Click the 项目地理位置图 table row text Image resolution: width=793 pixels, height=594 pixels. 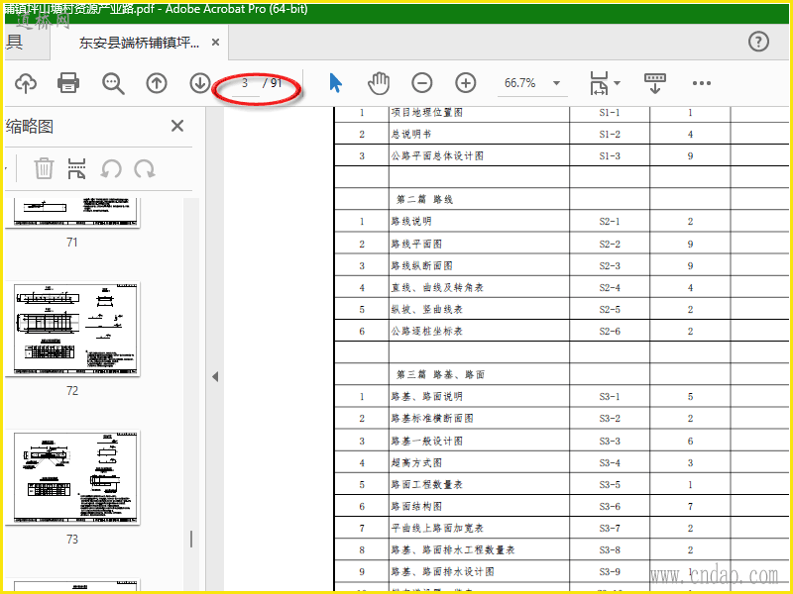427,112
